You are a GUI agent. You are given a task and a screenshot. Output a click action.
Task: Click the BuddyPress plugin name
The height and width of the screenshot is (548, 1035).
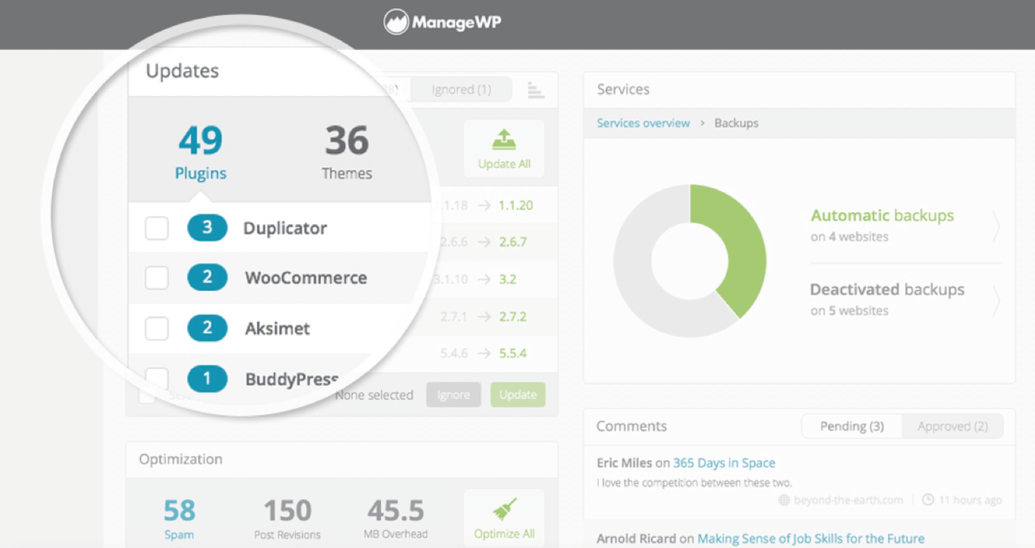pos(292,379)
